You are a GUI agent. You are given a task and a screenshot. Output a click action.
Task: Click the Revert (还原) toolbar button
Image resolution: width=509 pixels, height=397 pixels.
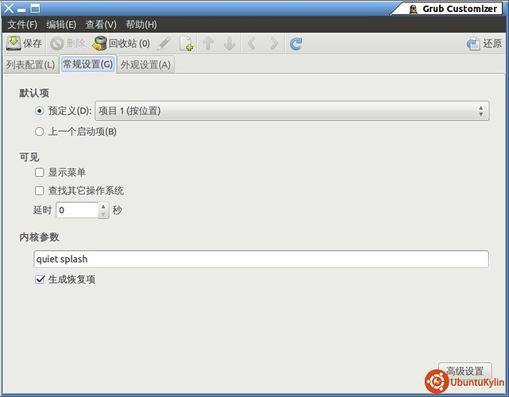click(x=484, y=44)
